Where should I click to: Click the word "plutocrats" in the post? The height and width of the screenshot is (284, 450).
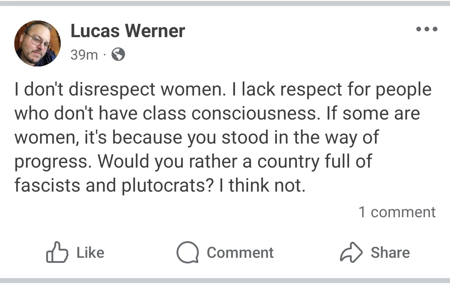click(167, 185)
